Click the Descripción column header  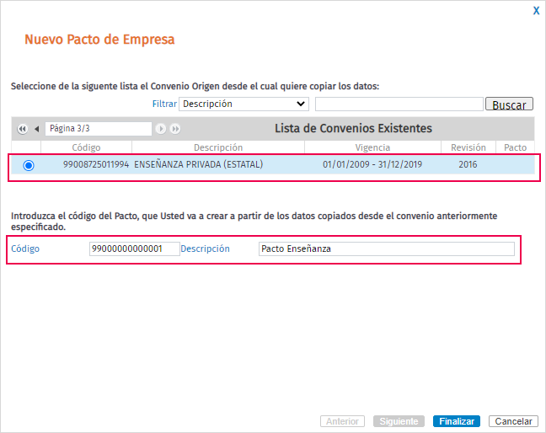click(x=218, y=147)
